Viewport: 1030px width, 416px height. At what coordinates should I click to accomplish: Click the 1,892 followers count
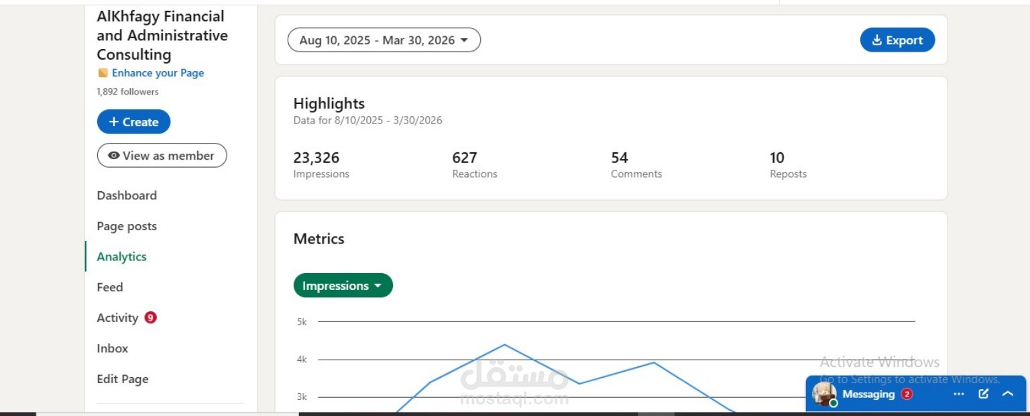click(x=127, y=91)
